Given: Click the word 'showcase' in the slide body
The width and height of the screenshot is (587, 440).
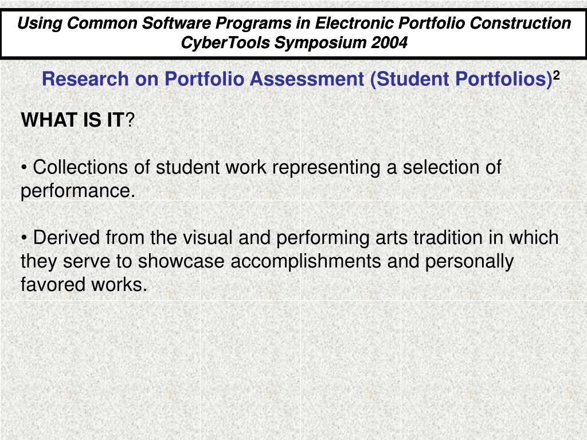Looking at the screenshot, I should click(x=181, y=261).
